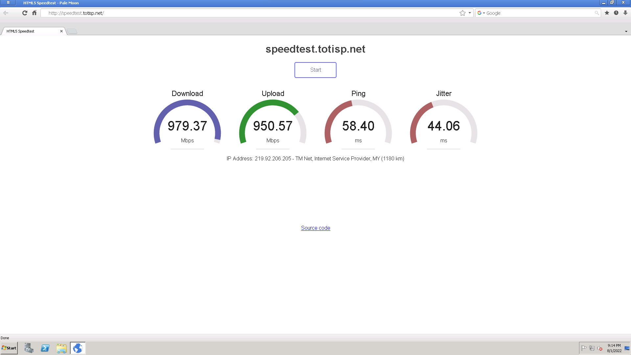
Task: Reload the speedtest page
Action: click(25, 13)
